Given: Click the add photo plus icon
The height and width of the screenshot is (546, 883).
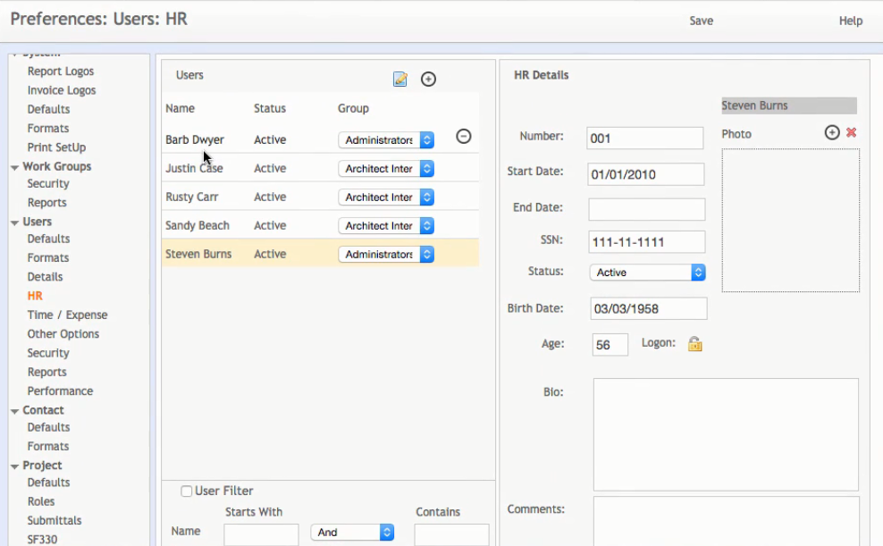Looking at the screenshot, I should (832, 132).
